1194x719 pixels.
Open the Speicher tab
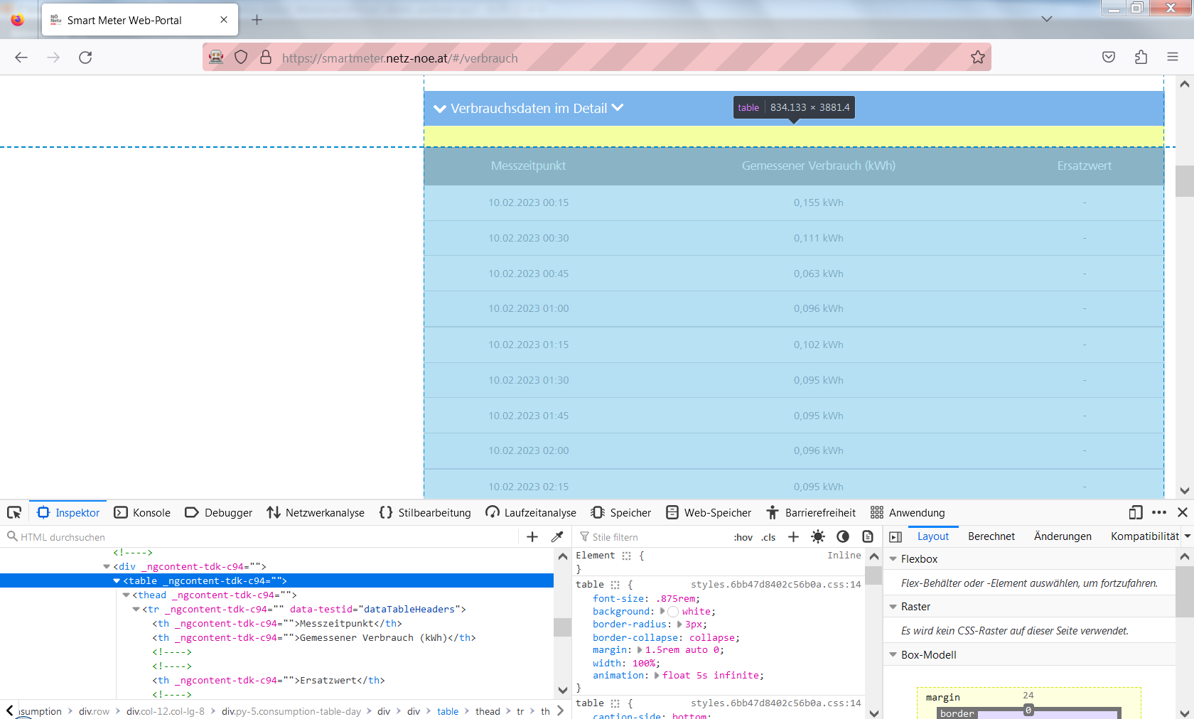tap(621, 512)
